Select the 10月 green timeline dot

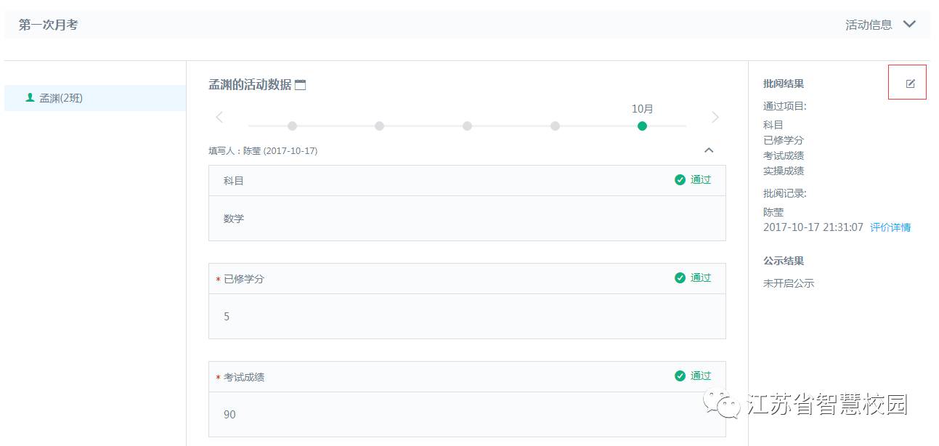642,126
